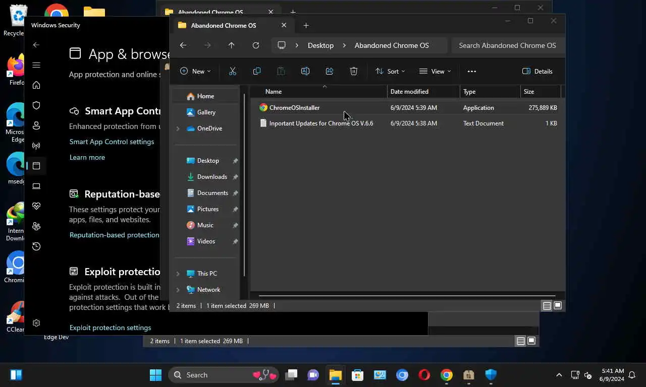Open Exploit protection settings link

pyautogui.click(x=110, y=328)
